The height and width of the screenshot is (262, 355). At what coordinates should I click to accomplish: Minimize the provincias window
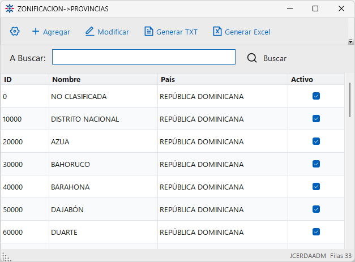click(x=290, y=8)
